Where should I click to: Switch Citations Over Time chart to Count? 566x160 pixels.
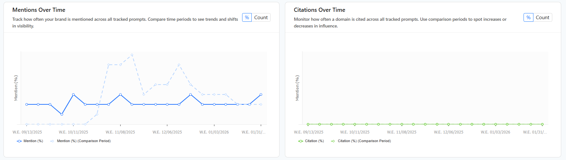542,18
